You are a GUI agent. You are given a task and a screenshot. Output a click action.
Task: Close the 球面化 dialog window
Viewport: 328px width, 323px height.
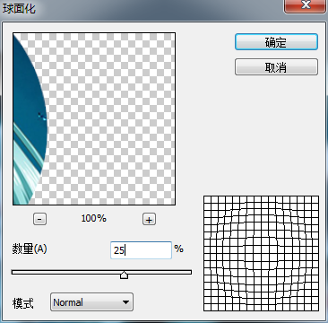point(305,6)
